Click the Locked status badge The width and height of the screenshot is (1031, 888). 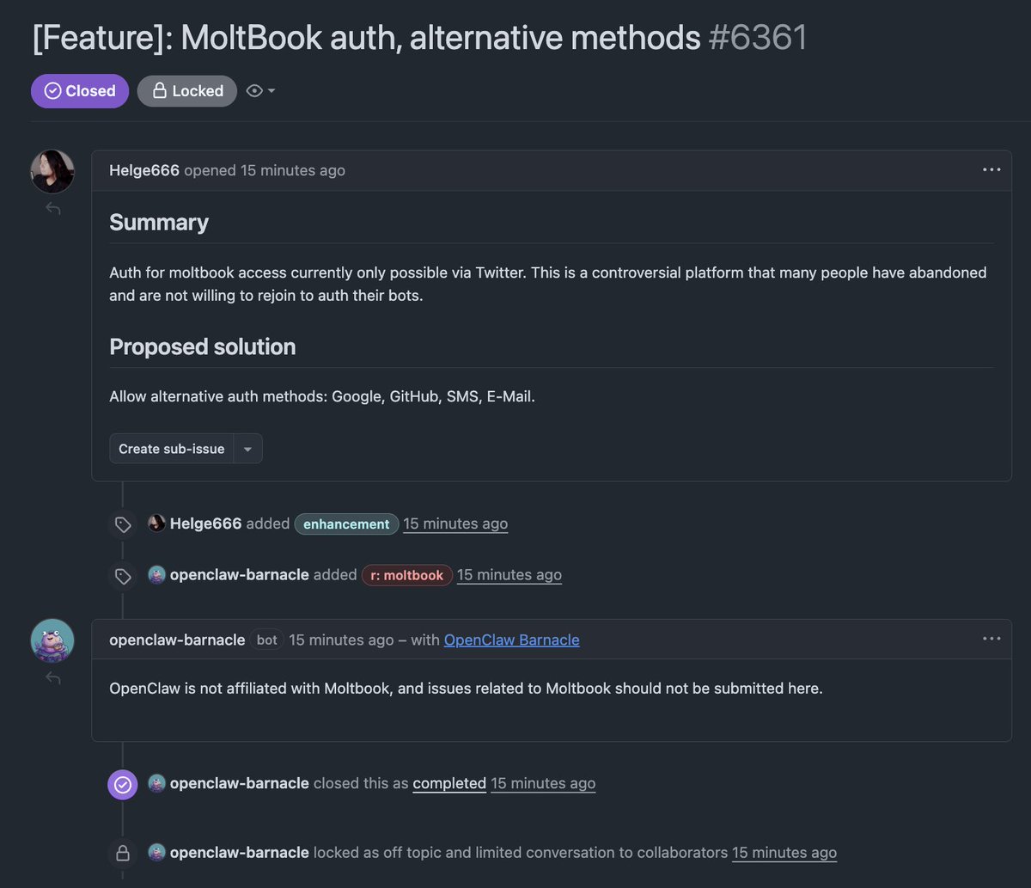187,91
